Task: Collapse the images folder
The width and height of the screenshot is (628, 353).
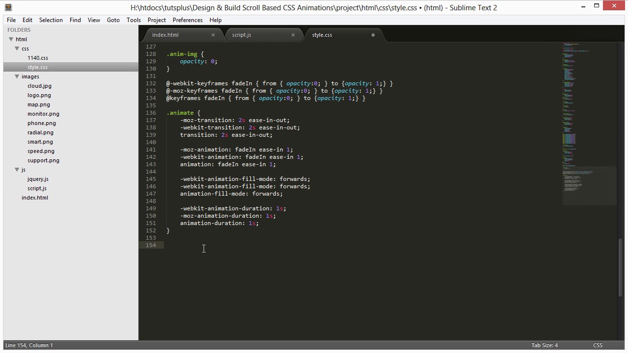Action: tap(17, 76)
